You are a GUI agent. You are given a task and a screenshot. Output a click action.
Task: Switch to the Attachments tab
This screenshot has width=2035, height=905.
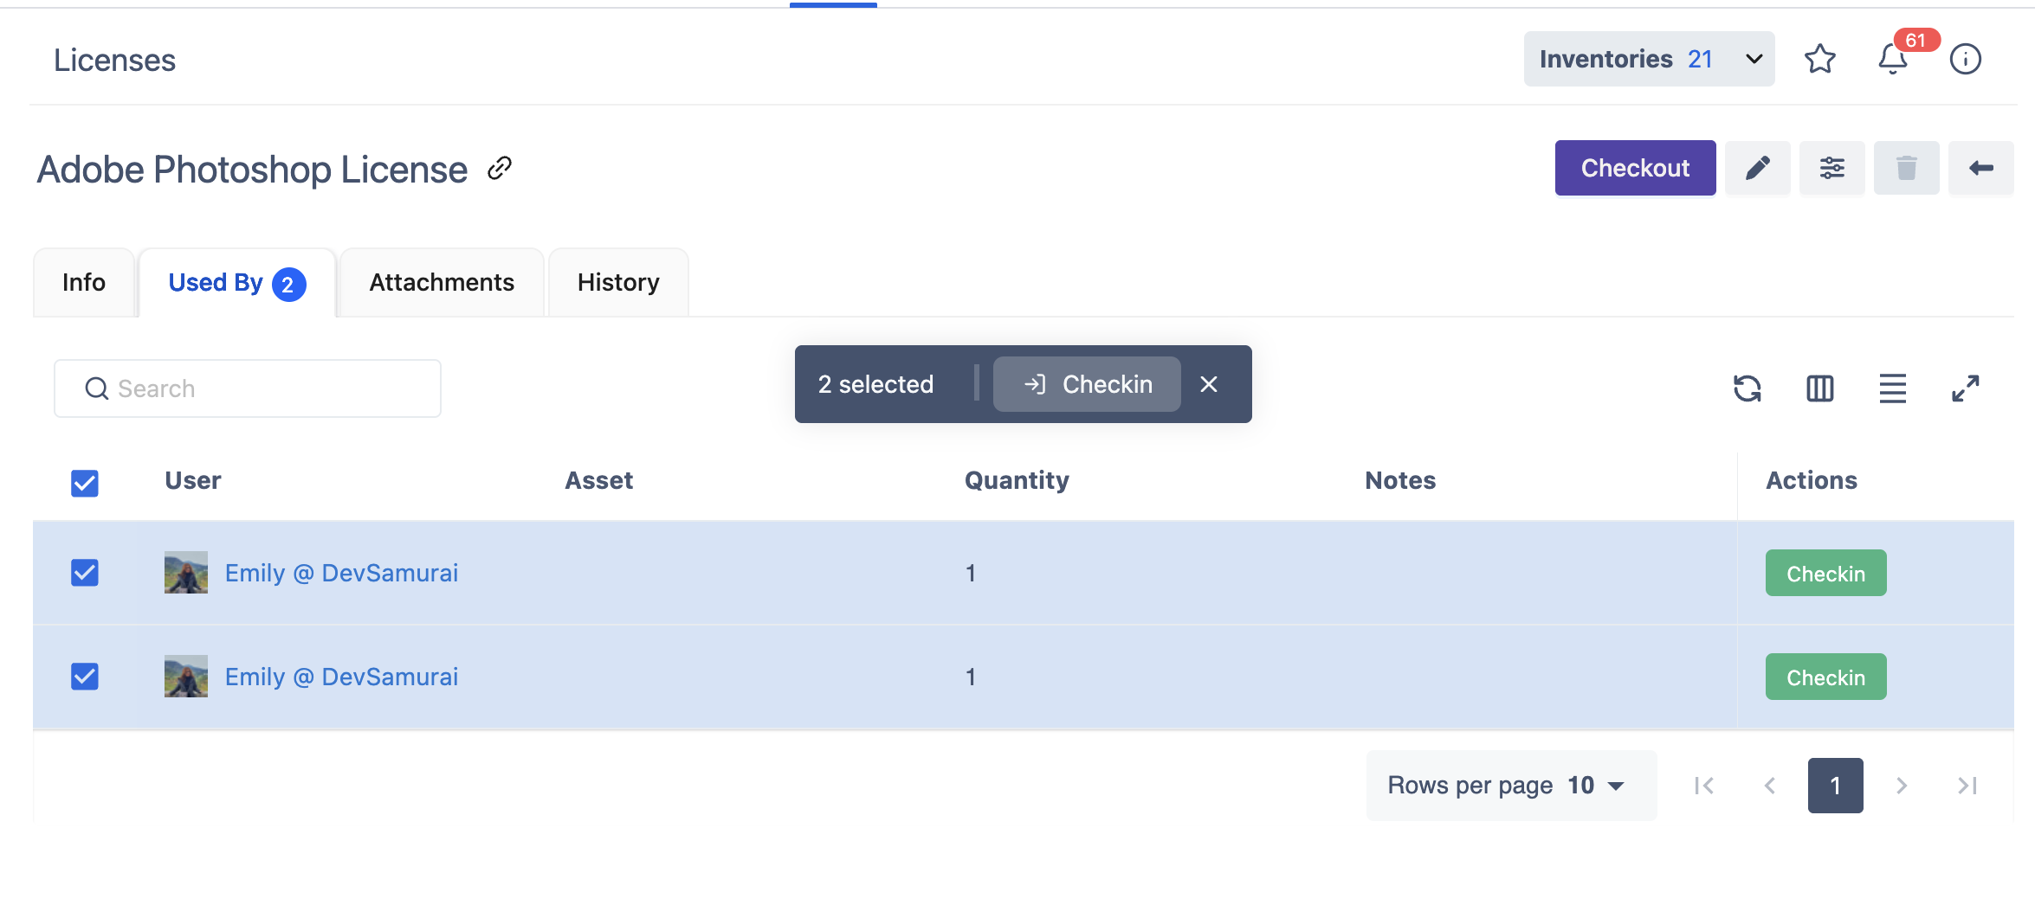[442, 283]
